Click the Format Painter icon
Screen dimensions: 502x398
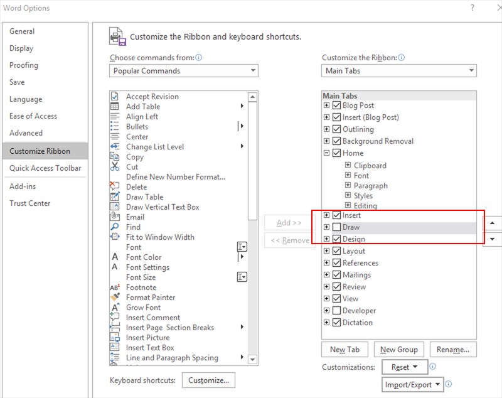[x=115, y=298]
